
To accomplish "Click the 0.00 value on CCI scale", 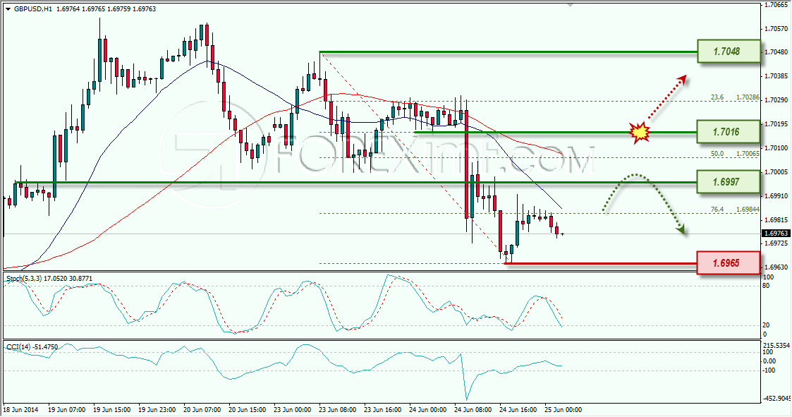I will pyautogui.click(x=769, y=361).
